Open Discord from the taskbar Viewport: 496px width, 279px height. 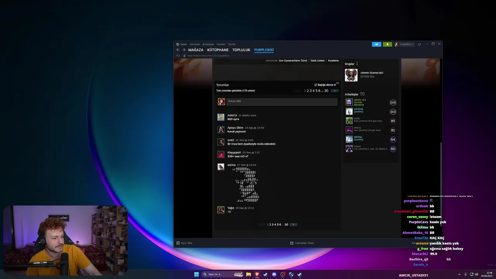[x=274, y=274]
